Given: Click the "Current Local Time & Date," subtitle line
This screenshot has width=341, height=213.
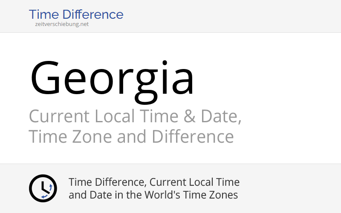Looking at the screenshot, I should point(135,116).
